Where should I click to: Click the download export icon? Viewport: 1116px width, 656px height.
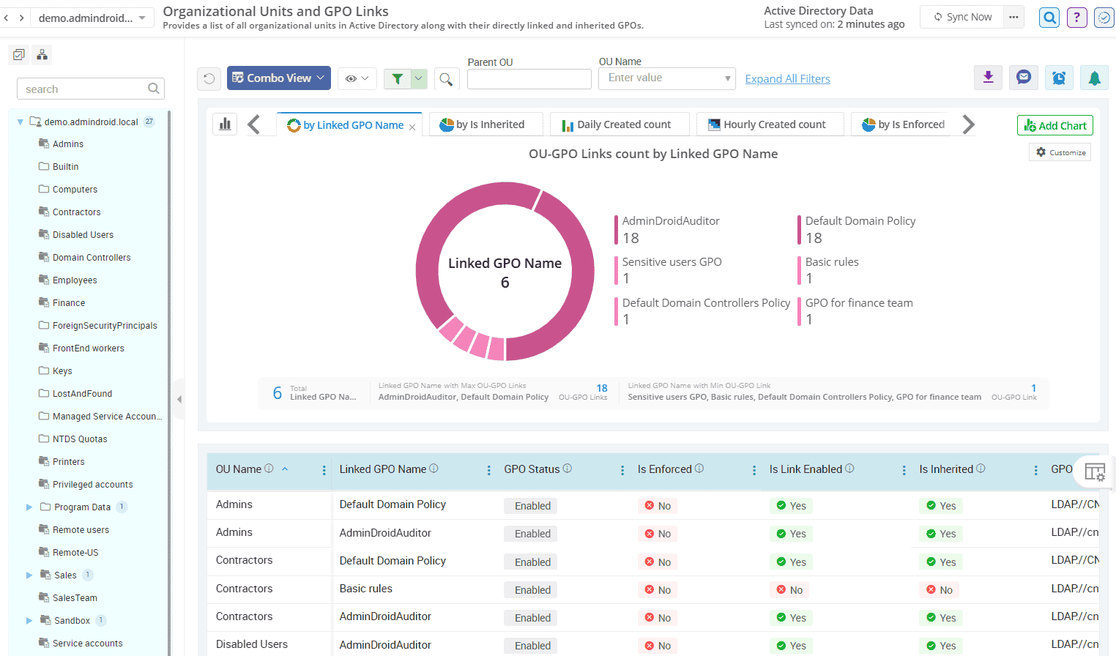tap(988, 78)
